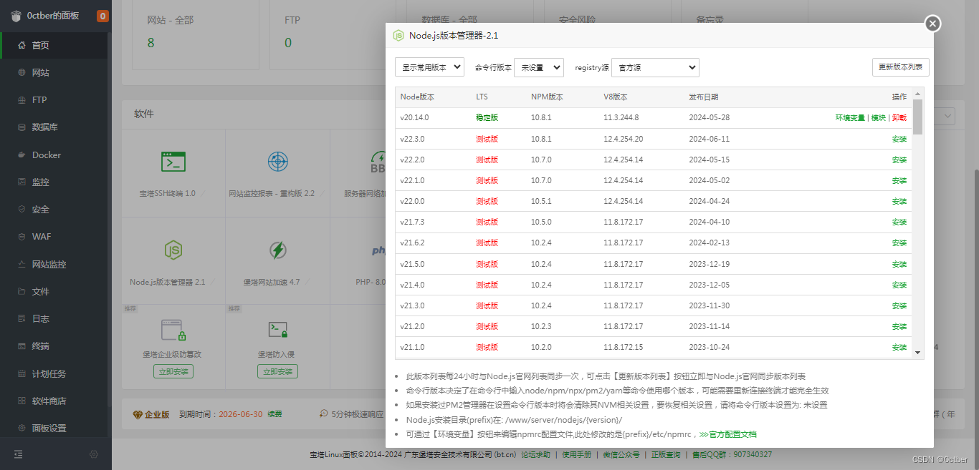Image resolution: width=979 pixels, height=470 pixels.
Task: Click 卸载 for v20.14.0
Action: click(899, 118)
